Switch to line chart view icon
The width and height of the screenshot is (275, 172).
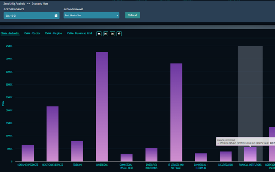tap(106, 33)
